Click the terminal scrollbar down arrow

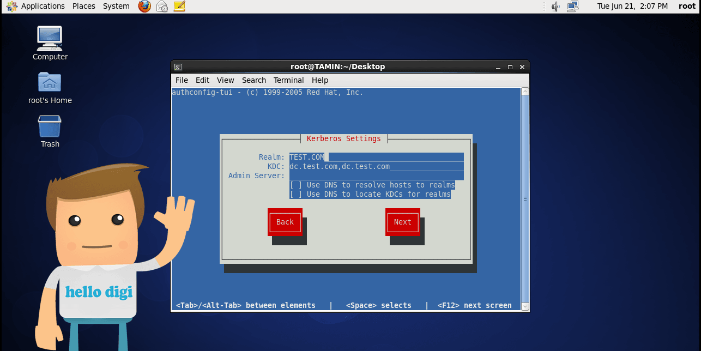pyautogui.click(x=525, y=306)
